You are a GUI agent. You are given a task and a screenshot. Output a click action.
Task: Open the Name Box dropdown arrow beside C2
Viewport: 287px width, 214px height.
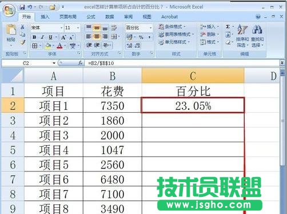(x=54, y=63)
